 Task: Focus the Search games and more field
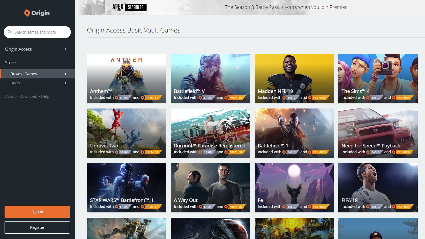(x=40, y=32)
